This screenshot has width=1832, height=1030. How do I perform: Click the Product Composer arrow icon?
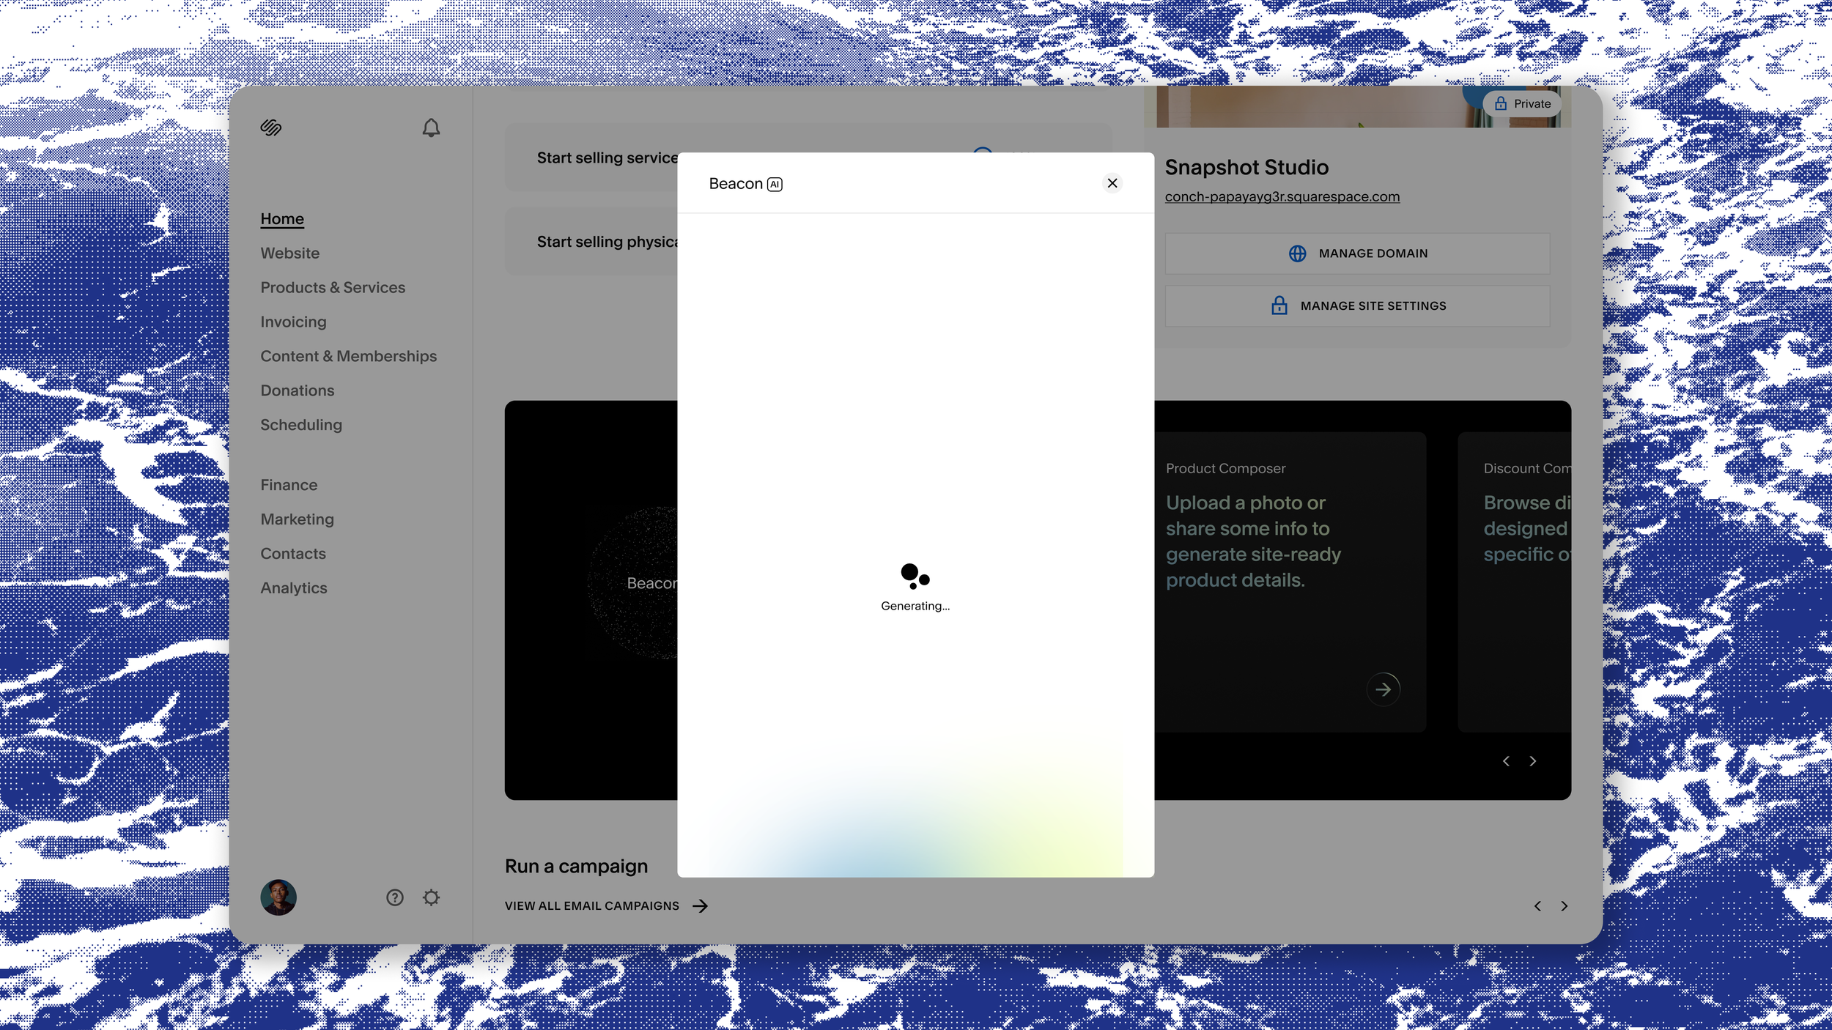tap(1384, 689)
